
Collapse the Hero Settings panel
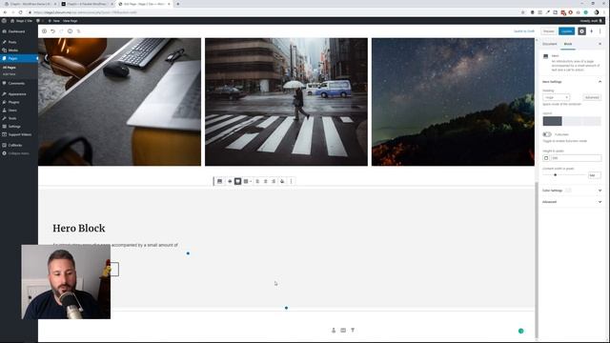(x=572, y=82)
